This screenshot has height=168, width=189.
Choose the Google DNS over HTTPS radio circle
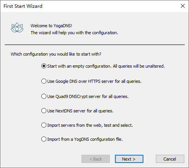(44, 81)
